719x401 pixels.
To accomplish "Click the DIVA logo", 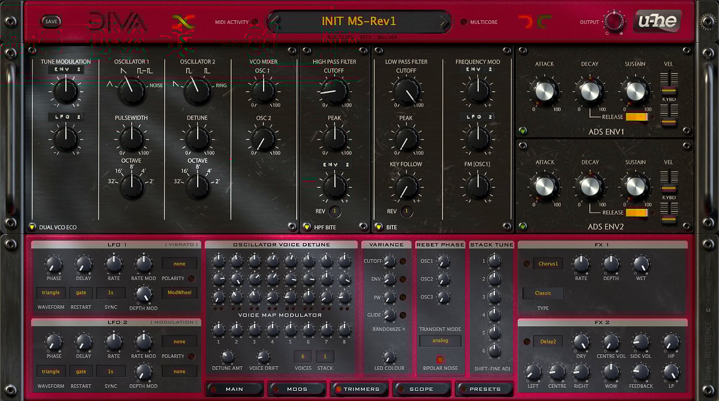I will point(117,22).
